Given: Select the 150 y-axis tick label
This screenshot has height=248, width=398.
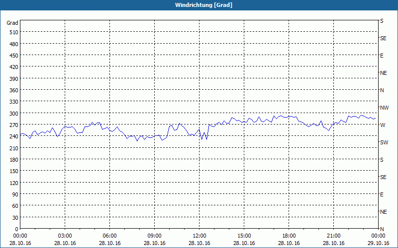Looking at the screenshot, I should (14, 171).
